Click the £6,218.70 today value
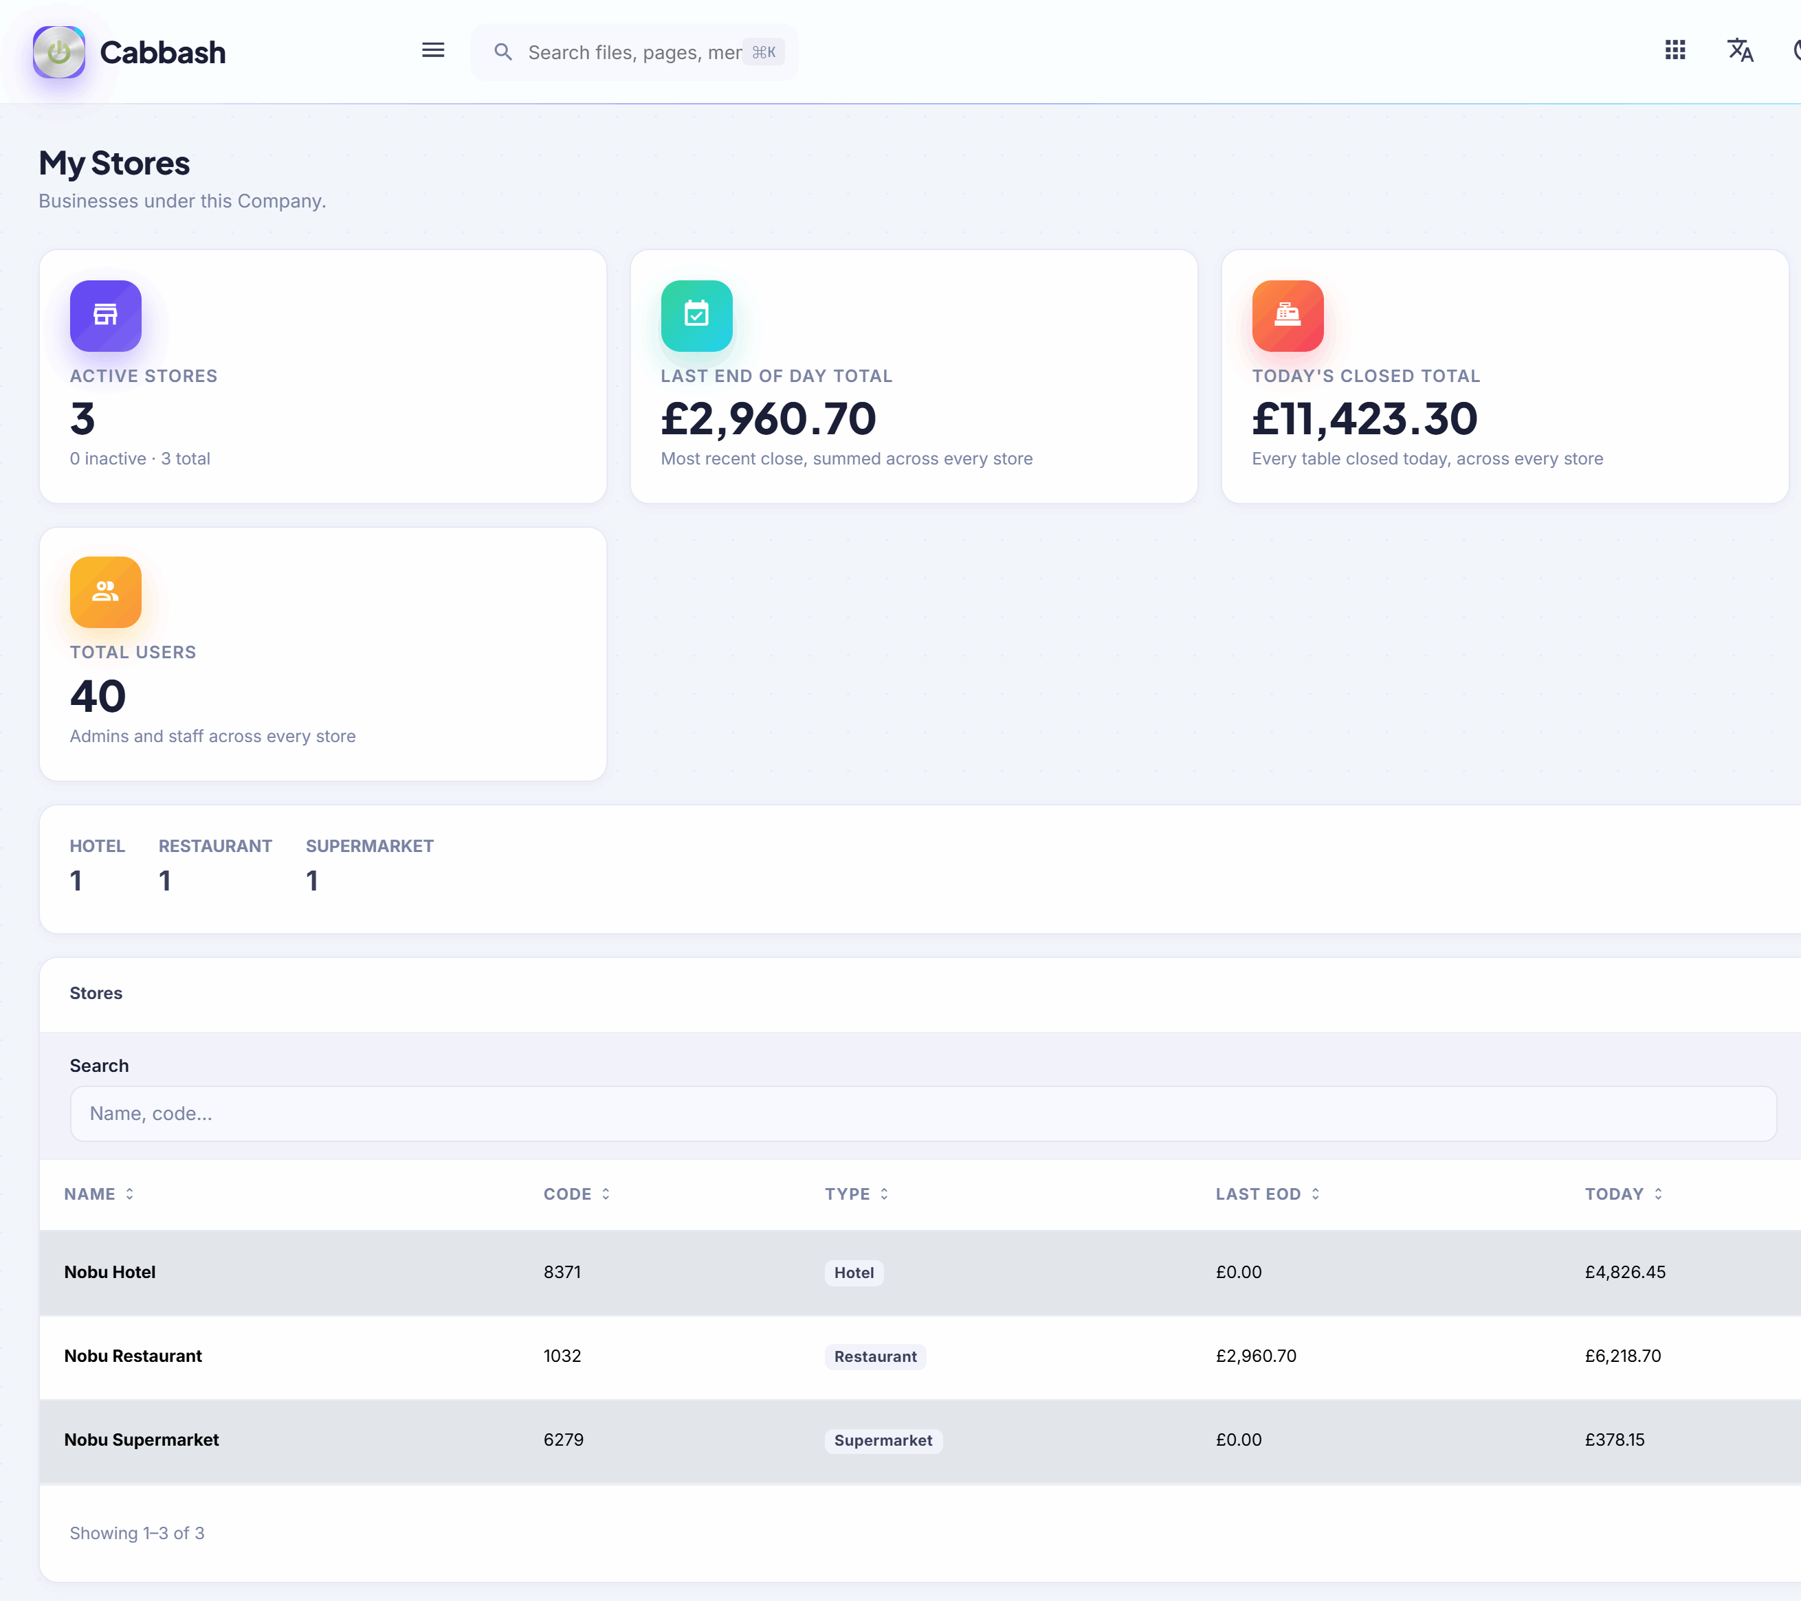The height and width of the screenshot is (1601, 1801). [1622, 1356]
